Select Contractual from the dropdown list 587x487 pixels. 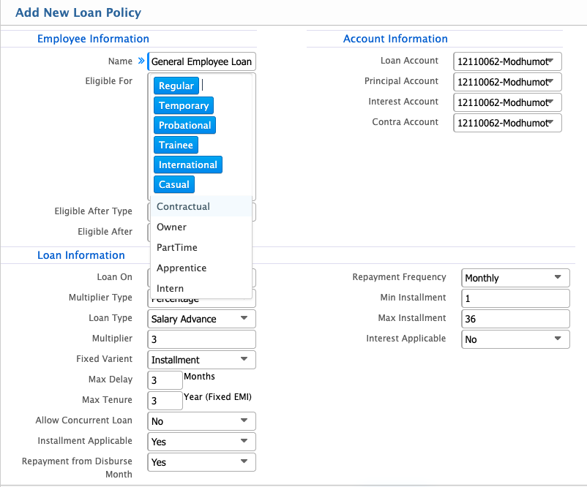click(184, 207)
